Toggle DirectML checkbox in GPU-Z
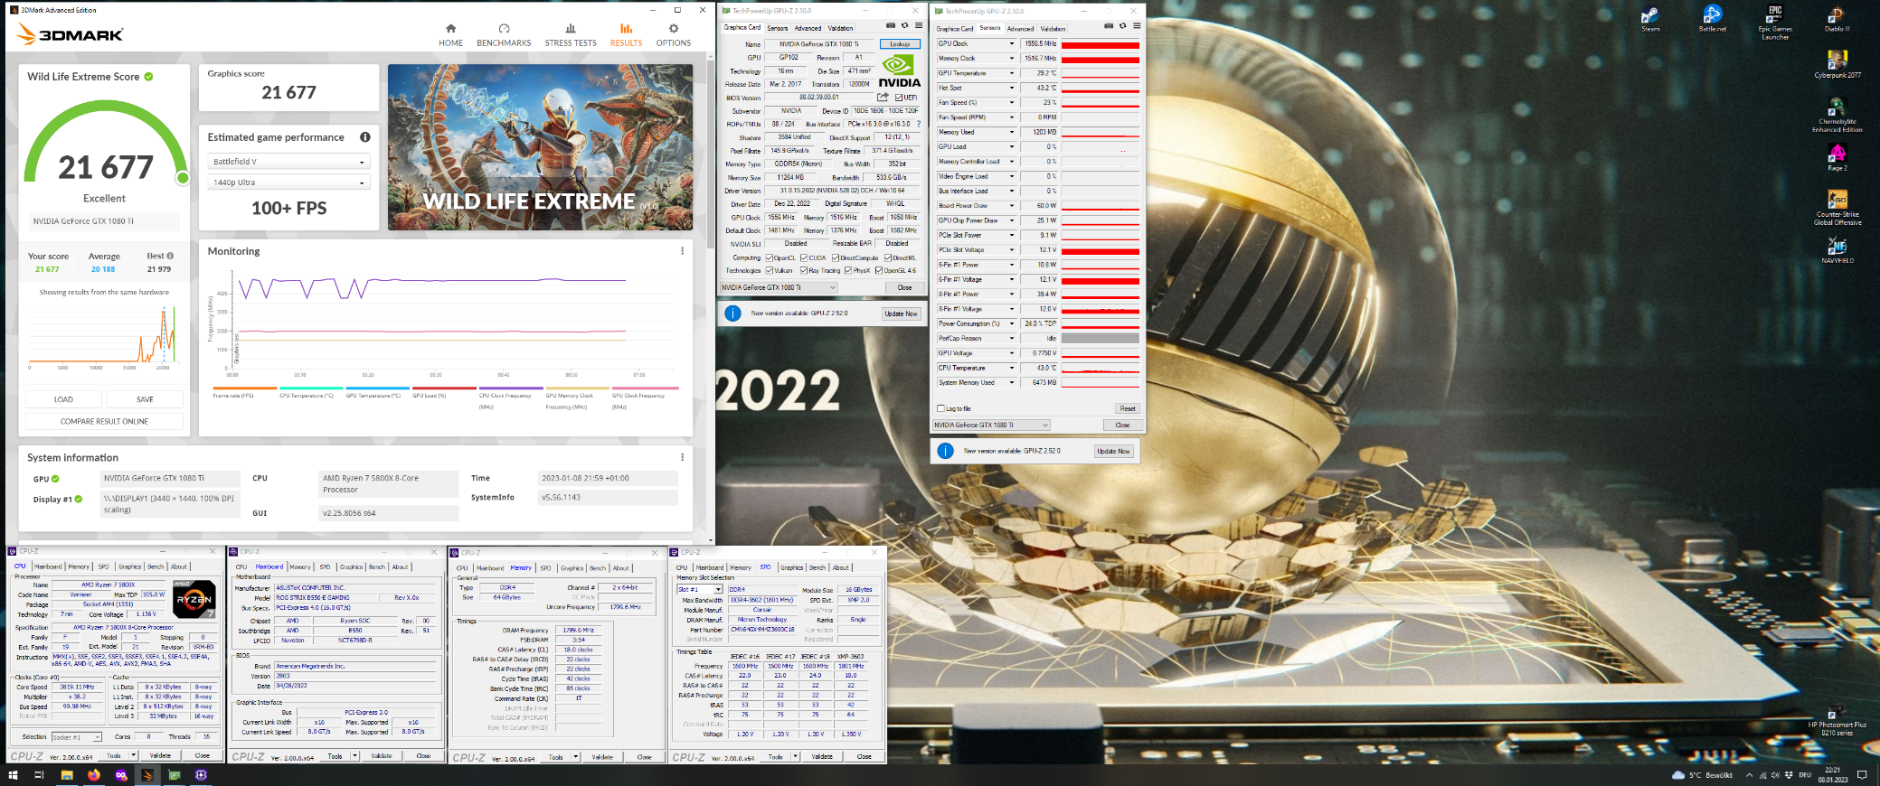Viewport: 1880px width, 786px height. click(887, 257)
